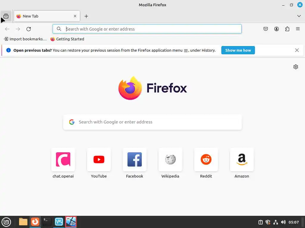Click the Firefox taskbar icon
Viewport: 305px width, 228px height.
tap(35, 222)
